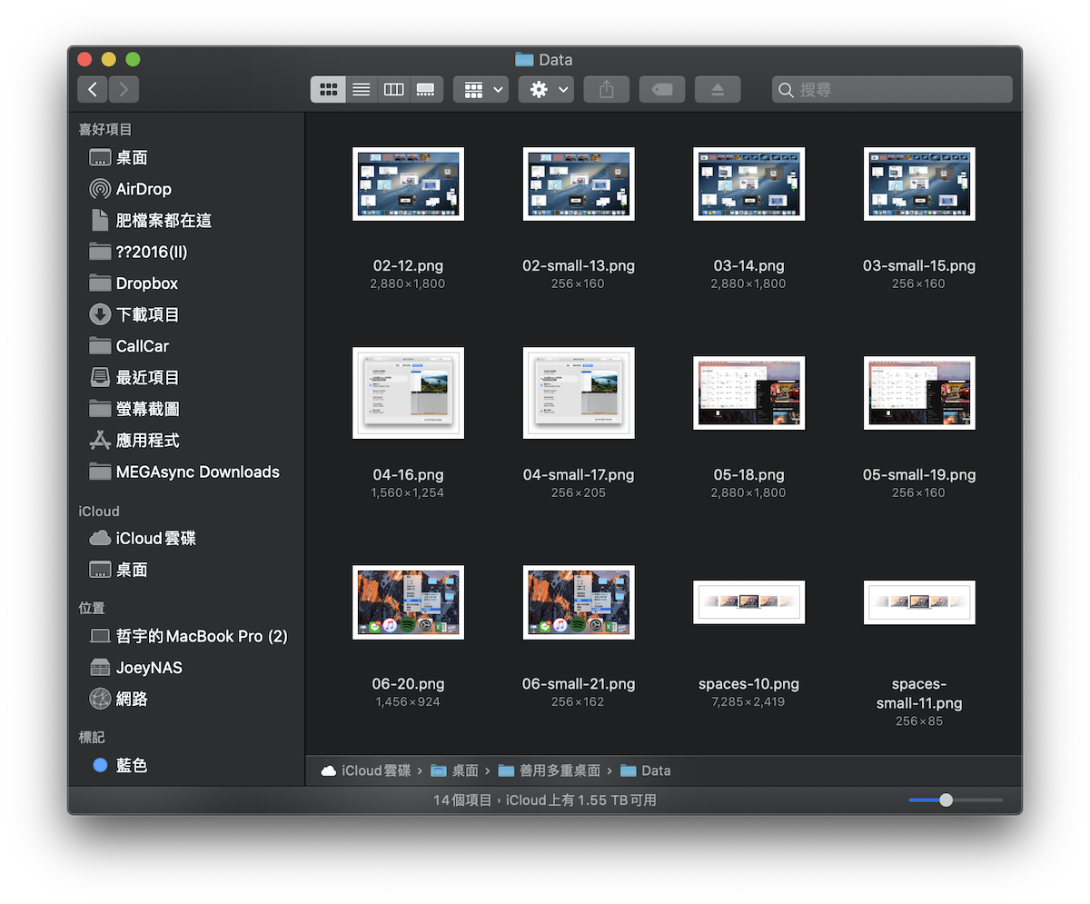Click the 標記 sidebar heading
Screen dimensions: 1090x904
pyautogui.click(x=92, y=737)
